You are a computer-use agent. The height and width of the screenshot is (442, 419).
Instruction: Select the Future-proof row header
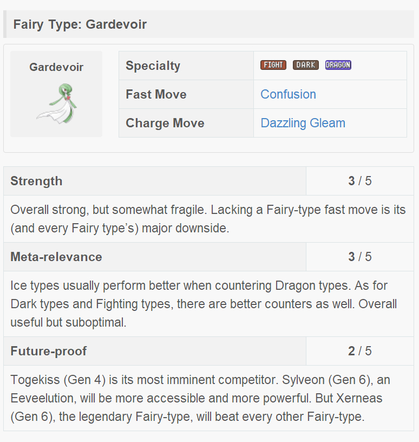(x=49, y=351)
